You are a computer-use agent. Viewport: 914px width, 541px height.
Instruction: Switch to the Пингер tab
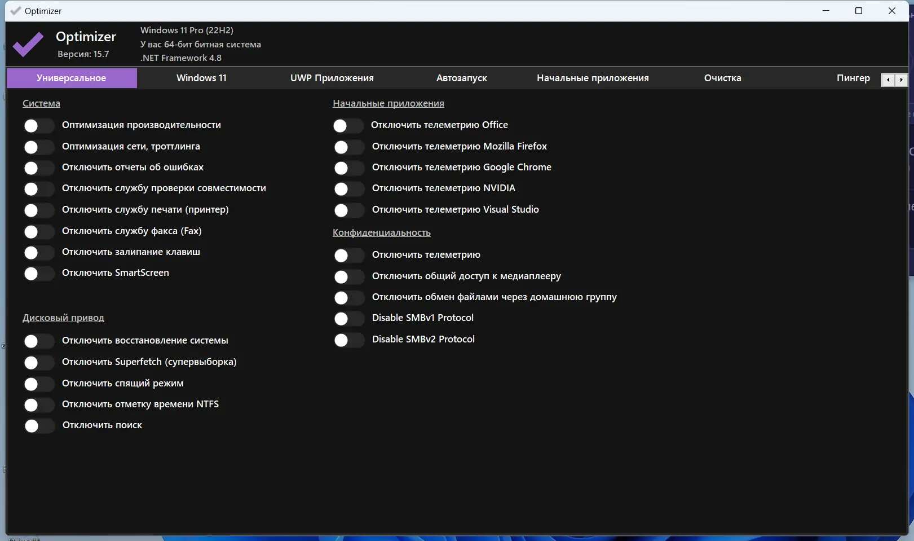coord(853,78)
